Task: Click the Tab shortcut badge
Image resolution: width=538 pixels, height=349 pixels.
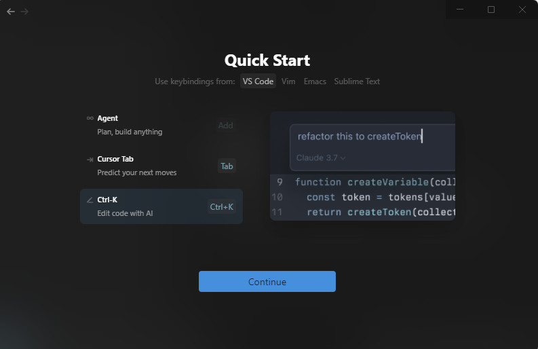Action: coord(227,166)
